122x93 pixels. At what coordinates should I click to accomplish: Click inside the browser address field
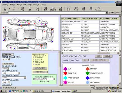(x=57, y=13)
